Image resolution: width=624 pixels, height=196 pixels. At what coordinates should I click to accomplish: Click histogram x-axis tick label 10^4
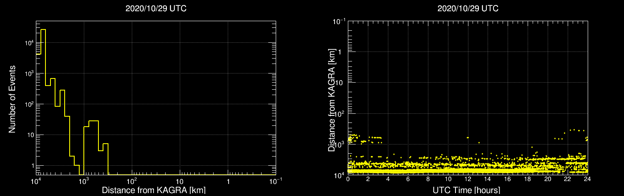pyautogui.click(x=36, y=181)
